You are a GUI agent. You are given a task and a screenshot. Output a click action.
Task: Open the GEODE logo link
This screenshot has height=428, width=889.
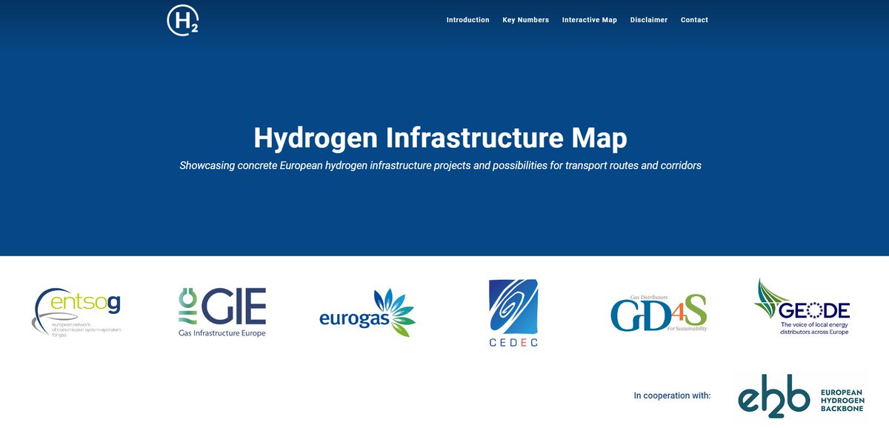(802, 307)
